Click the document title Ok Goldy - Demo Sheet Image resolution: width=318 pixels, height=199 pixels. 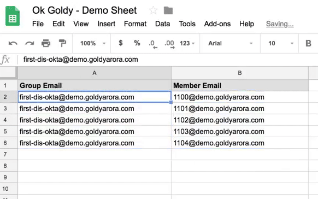tap(84, 10)
